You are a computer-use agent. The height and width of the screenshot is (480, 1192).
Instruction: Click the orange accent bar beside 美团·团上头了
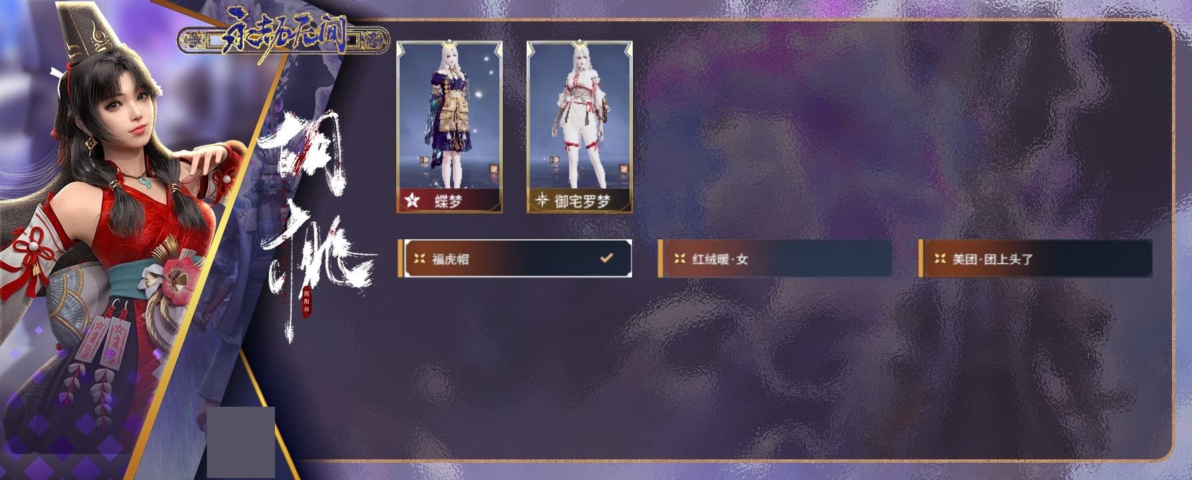pyautogui.click(x=920, y=259)
